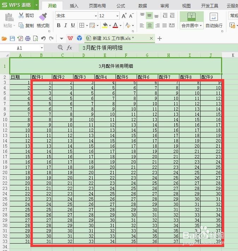
Task: Click the export to PDF icon
Action: pos(20,38)
